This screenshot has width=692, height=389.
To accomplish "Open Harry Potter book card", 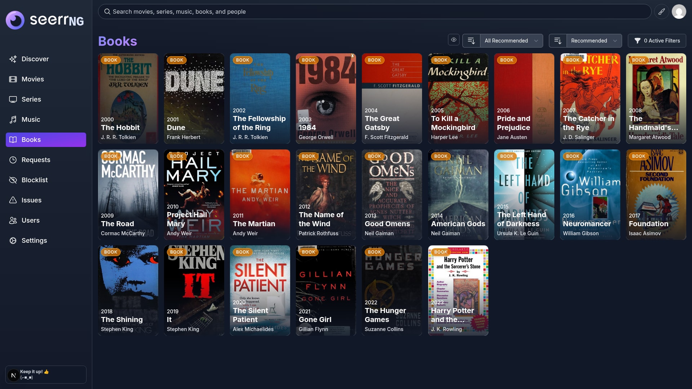I will 458,291.
